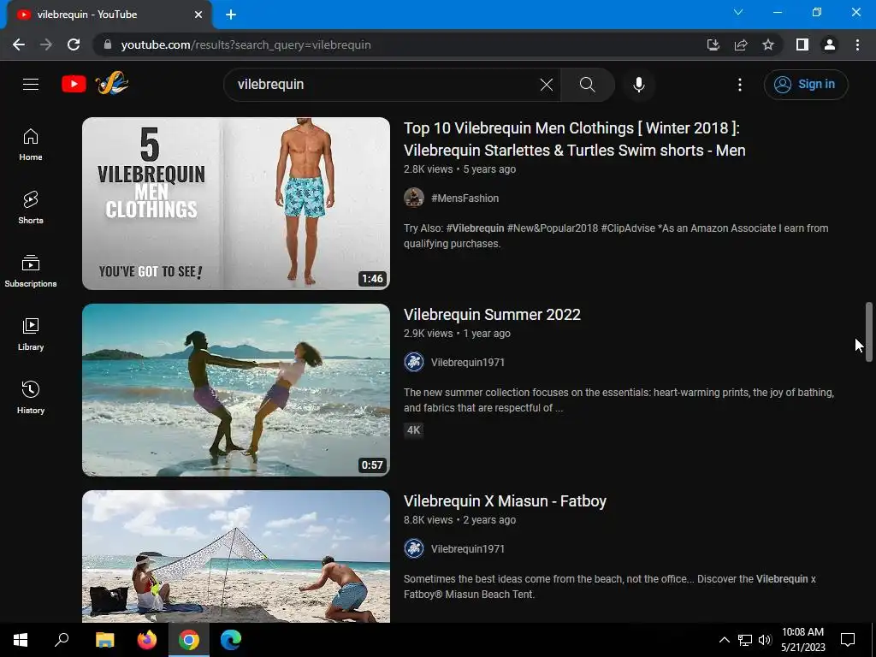
Task: Open Vilebrequin X Miasun - Fatboy title
Action: click(505, 501)
